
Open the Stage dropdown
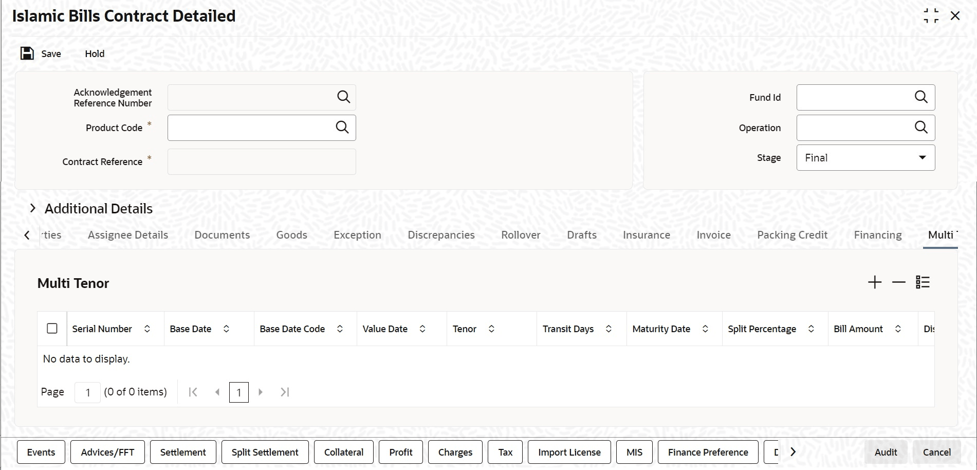[x=865, y=158]
